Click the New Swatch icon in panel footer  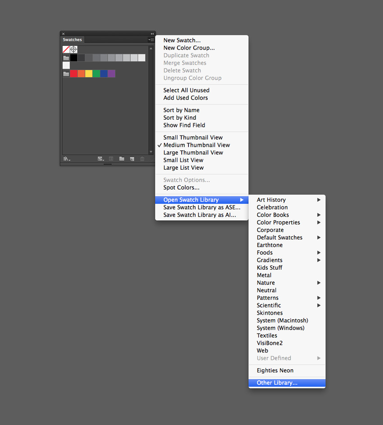coord(132,159)
